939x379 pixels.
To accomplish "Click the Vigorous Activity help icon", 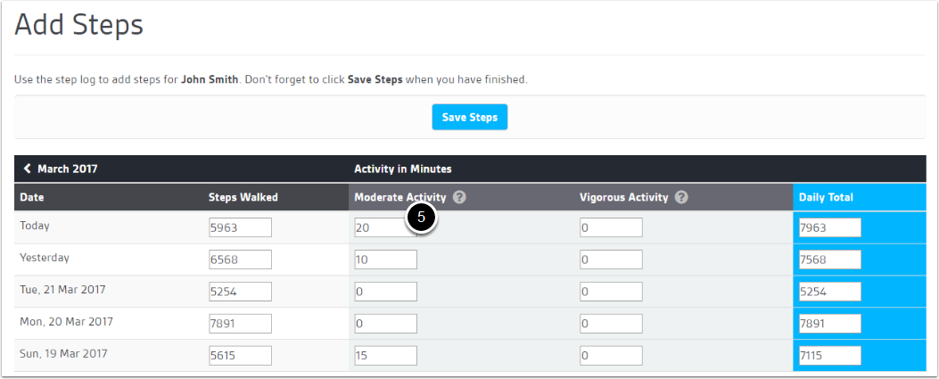I will [x=681, y=197].
